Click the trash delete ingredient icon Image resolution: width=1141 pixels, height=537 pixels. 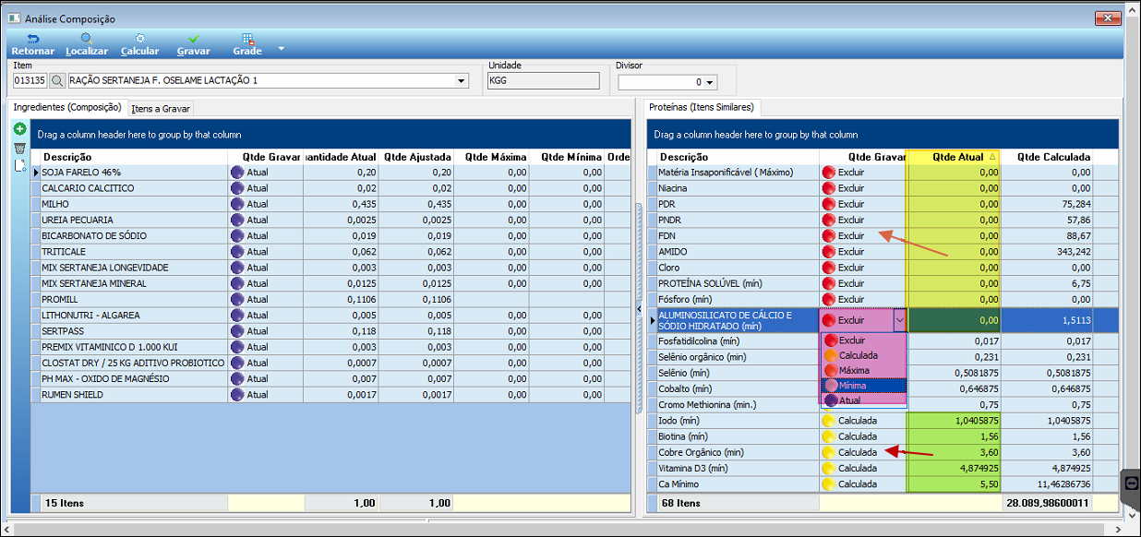pos(19,148)
